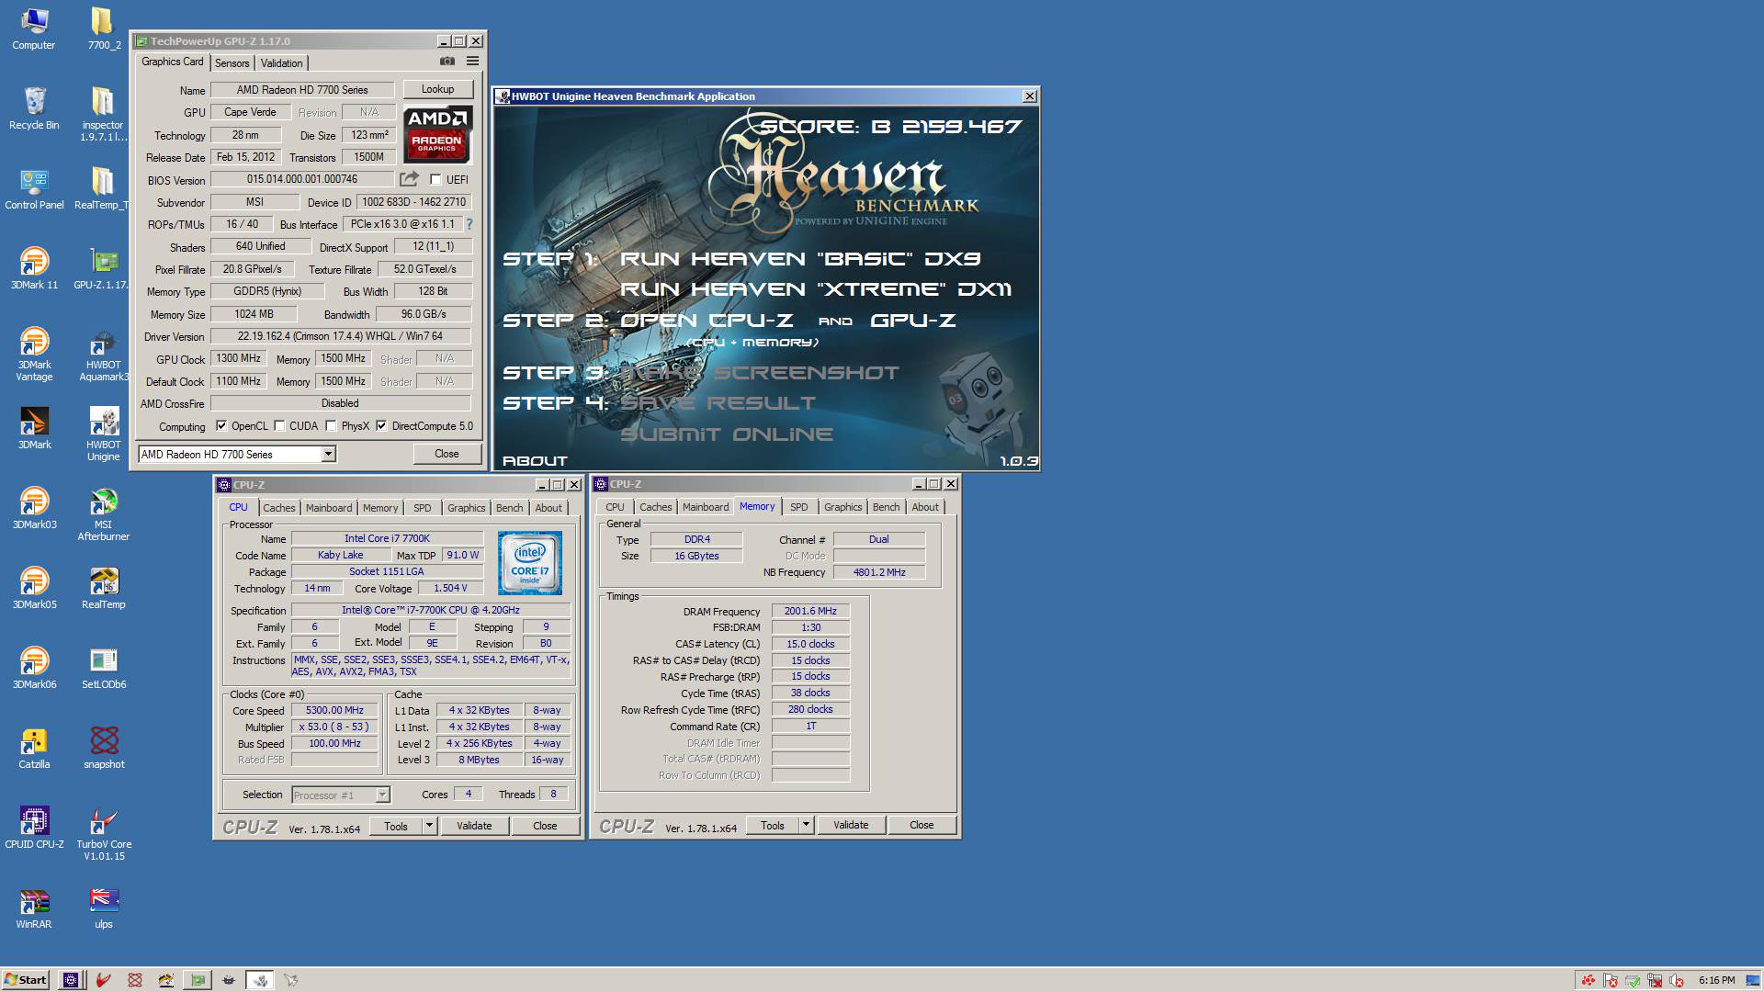Toggle the PhysX checkbox

point(331,426)
